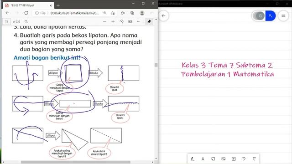Viewport: 292px width, 164px height.
Task: Maximize the Microsoft Whiteboard window
Action: 277,4
